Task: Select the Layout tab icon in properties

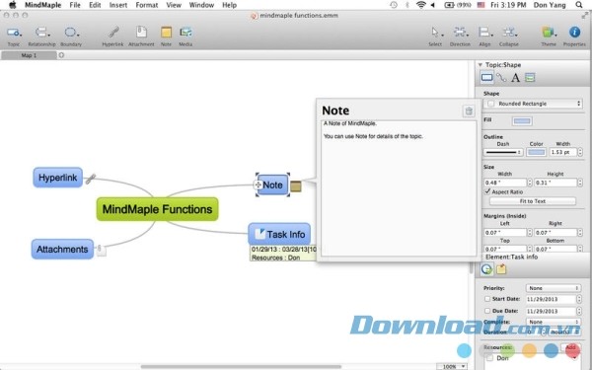Action: click(530, 78)
